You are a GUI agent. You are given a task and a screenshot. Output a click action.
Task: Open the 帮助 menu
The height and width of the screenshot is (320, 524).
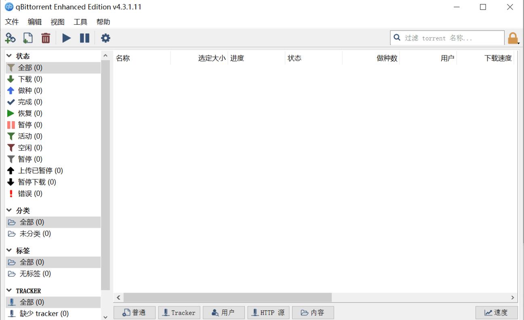click(x=103, y=22)
